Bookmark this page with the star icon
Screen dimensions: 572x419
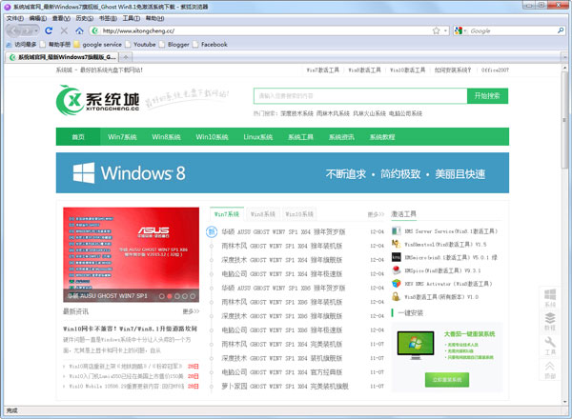[x=436, y=30]
